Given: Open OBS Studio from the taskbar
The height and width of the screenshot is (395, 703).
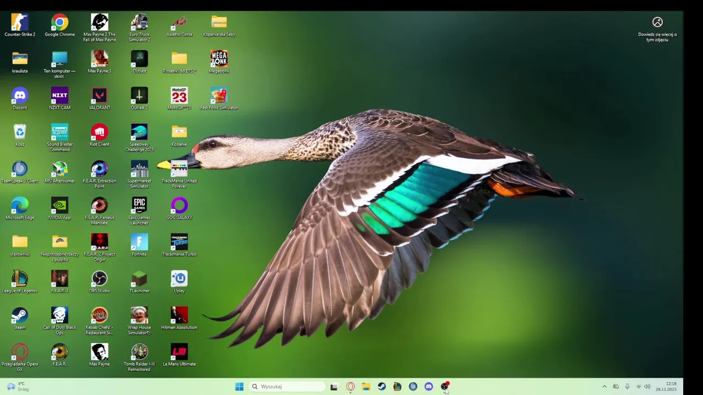Looking at the screenshot, I should [x=445, y=386].
